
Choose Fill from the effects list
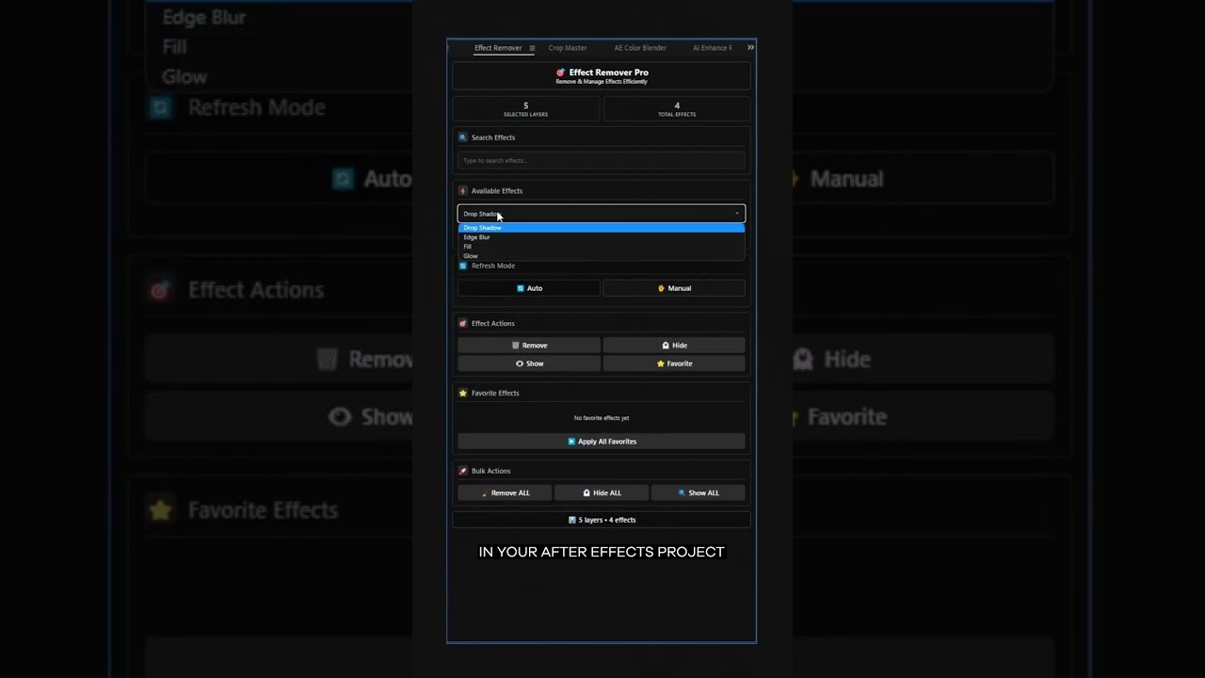click(x=602, y=247)
